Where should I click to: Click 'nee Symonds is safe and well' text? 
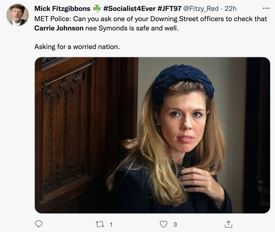tap(126, 28)
